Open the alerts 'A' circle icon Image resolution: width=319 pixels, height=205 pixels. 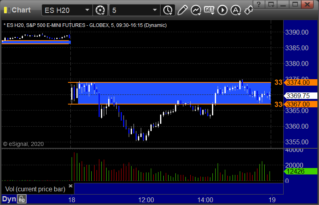pyautogui.click(x=236, y=10)
